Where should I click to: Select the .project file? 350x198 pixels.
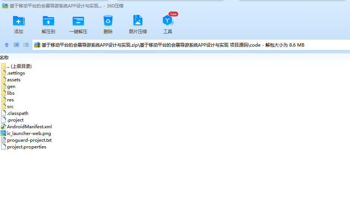click(12, 120)
